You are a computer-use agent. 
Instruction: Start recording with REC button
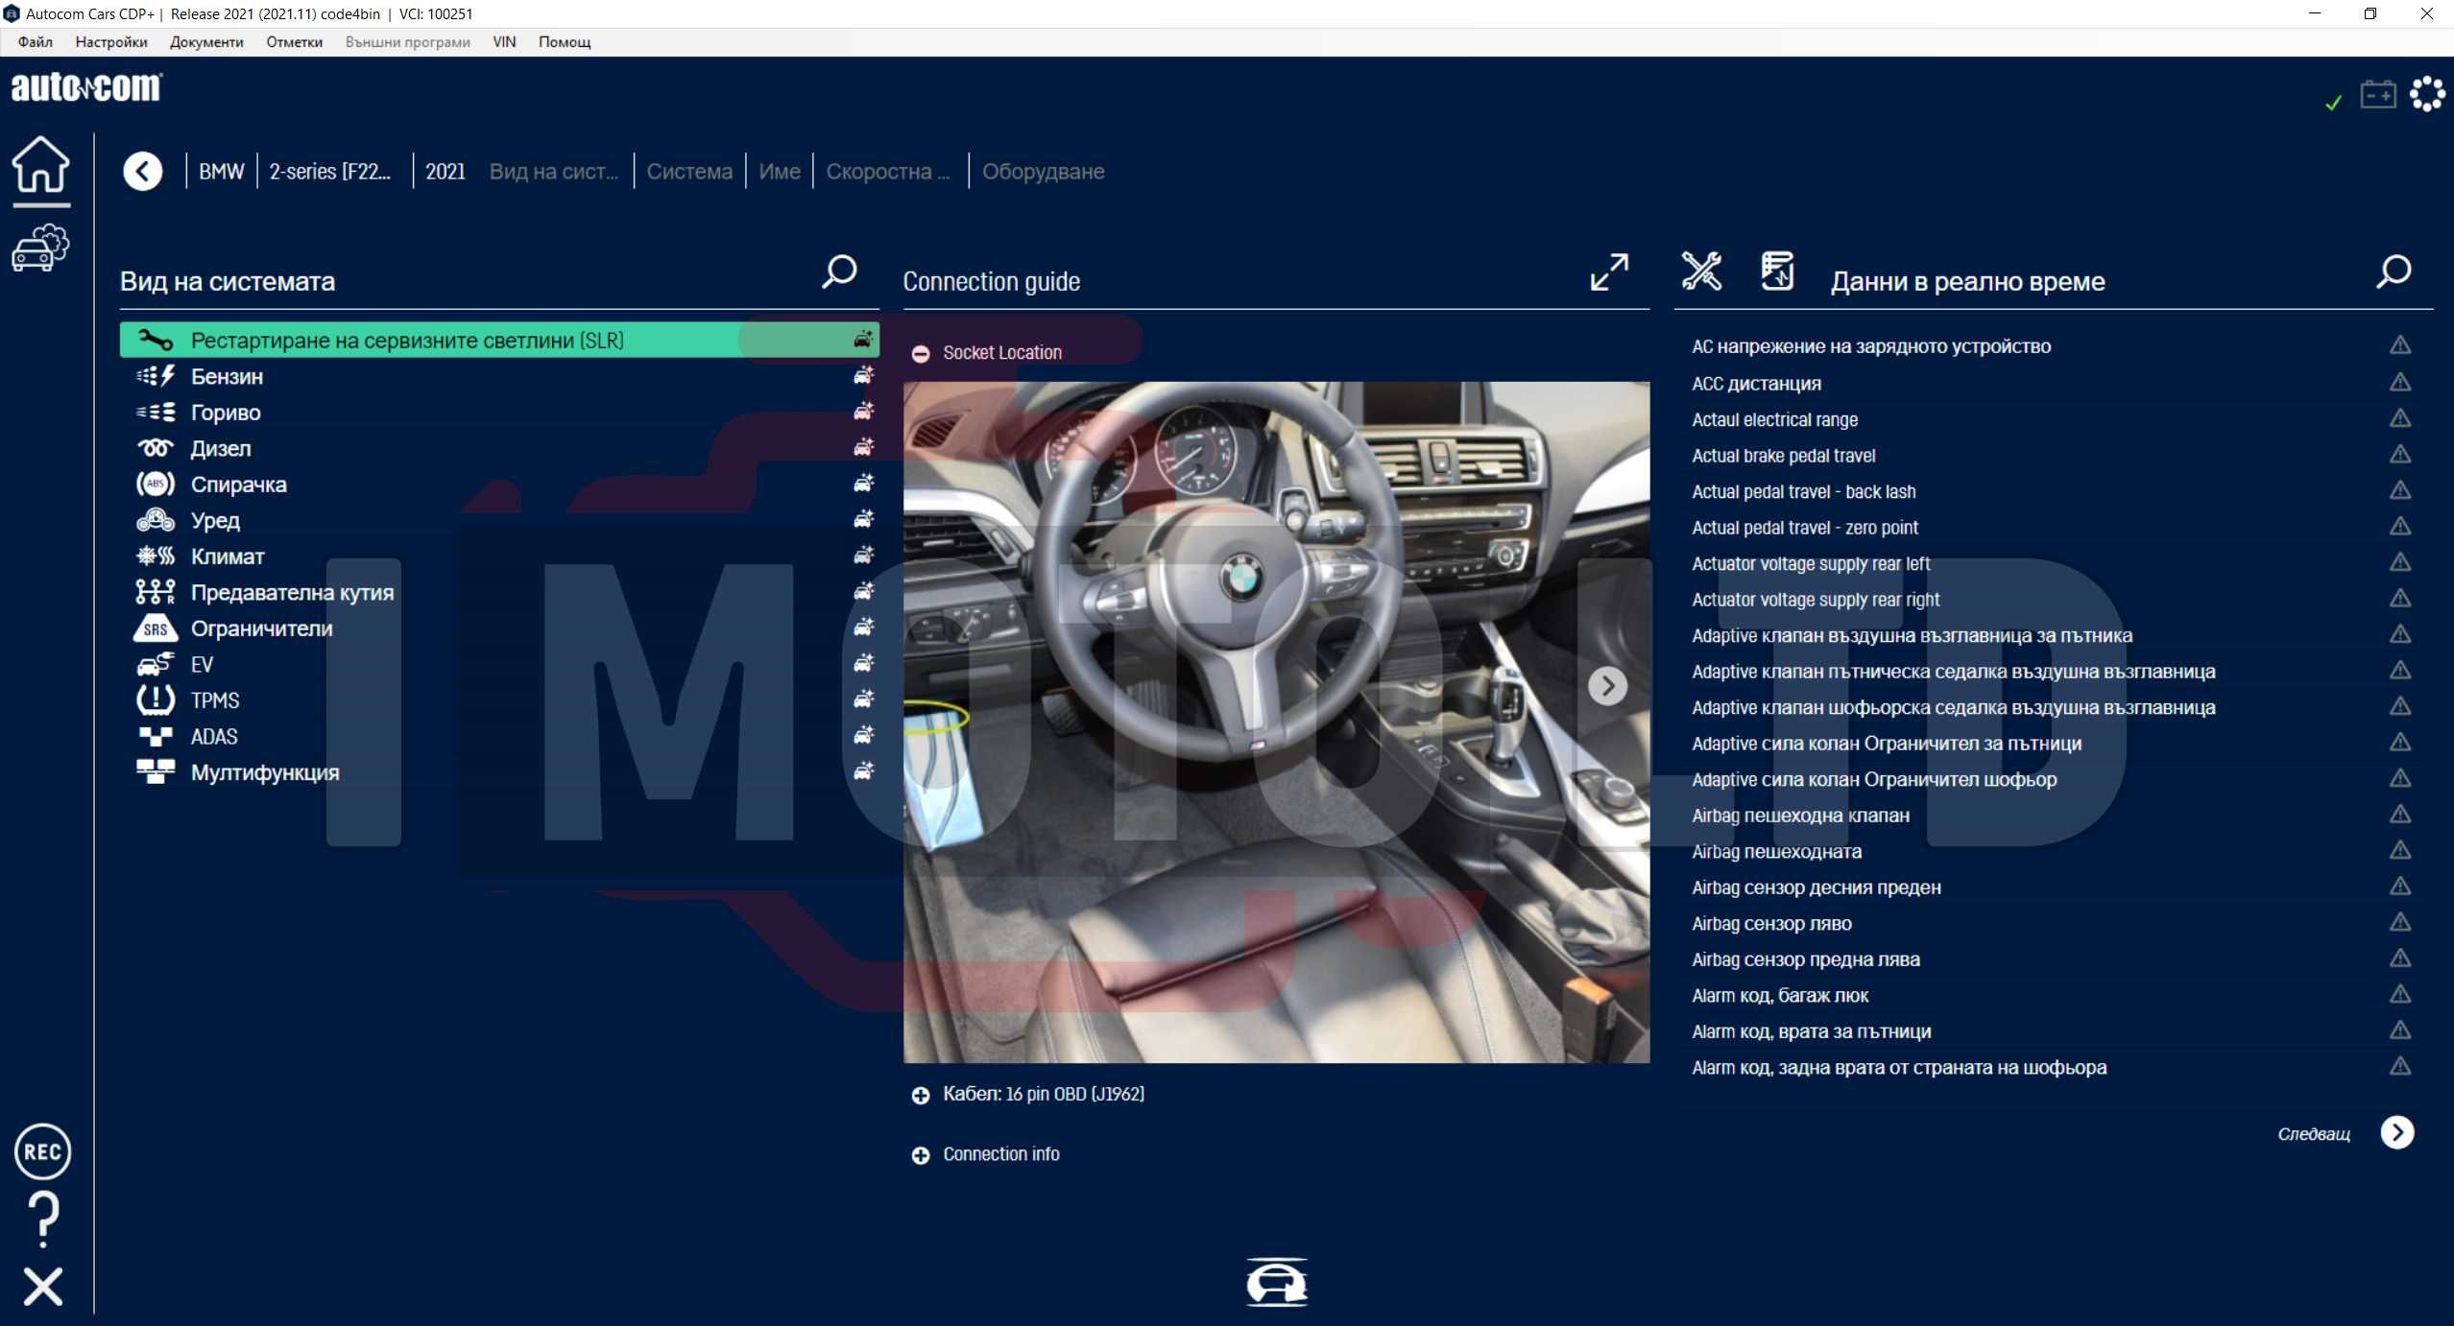[x=42, y=1151]
